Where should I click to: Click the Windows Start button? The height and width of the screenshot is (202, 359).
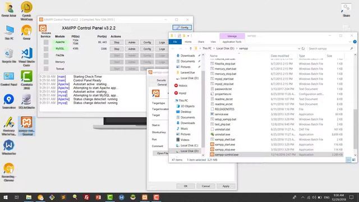[x=6, y=197]
